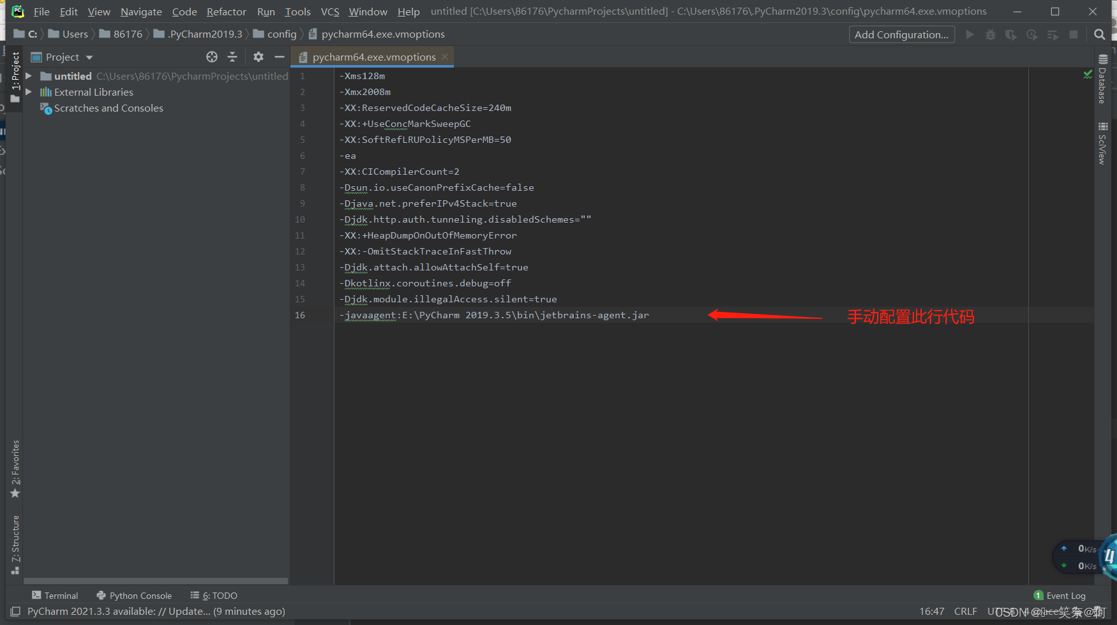1117x625 pixels.
Task: Expand the untitled project folder
Action: click(x=28, y=76)
